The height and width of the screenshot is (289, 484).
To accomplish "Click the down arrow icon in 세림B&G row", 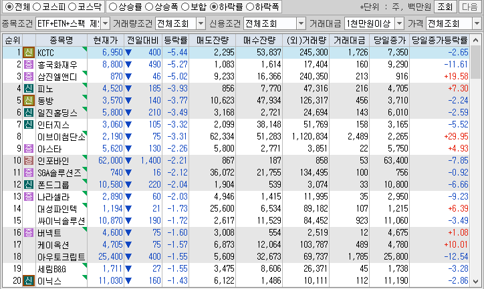I will point(128,269).
